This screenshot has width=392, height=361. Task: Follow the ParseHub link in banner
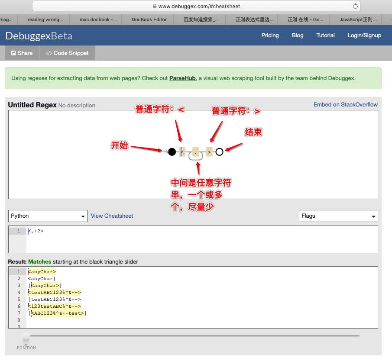click(182, 78)
